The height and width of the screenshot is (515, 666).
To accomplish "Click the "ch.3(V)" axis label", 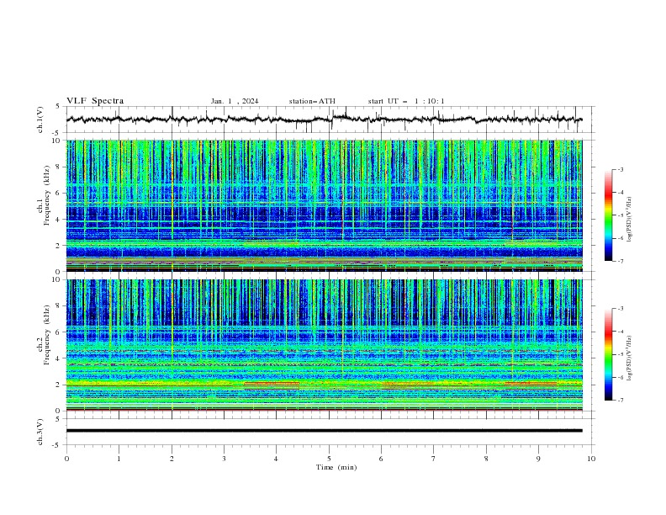I will coord(40,432).
